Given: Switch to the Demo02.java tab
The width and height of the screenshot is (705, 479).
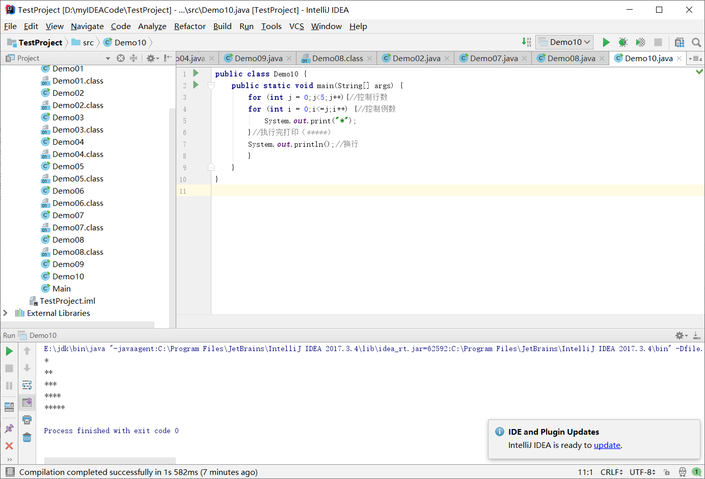Looking at the screenshot, I should pos(416,59).
